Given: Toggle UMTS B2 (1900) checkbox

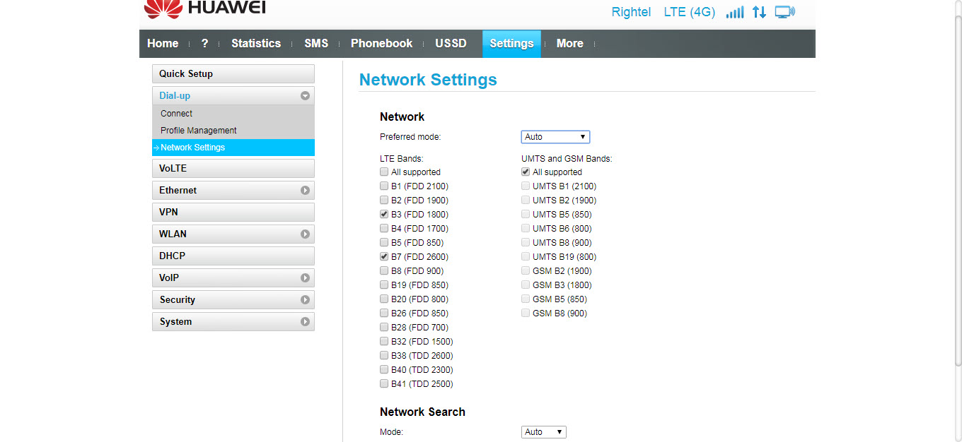Looking at the screenshot, I should click(x=526, y=201).
